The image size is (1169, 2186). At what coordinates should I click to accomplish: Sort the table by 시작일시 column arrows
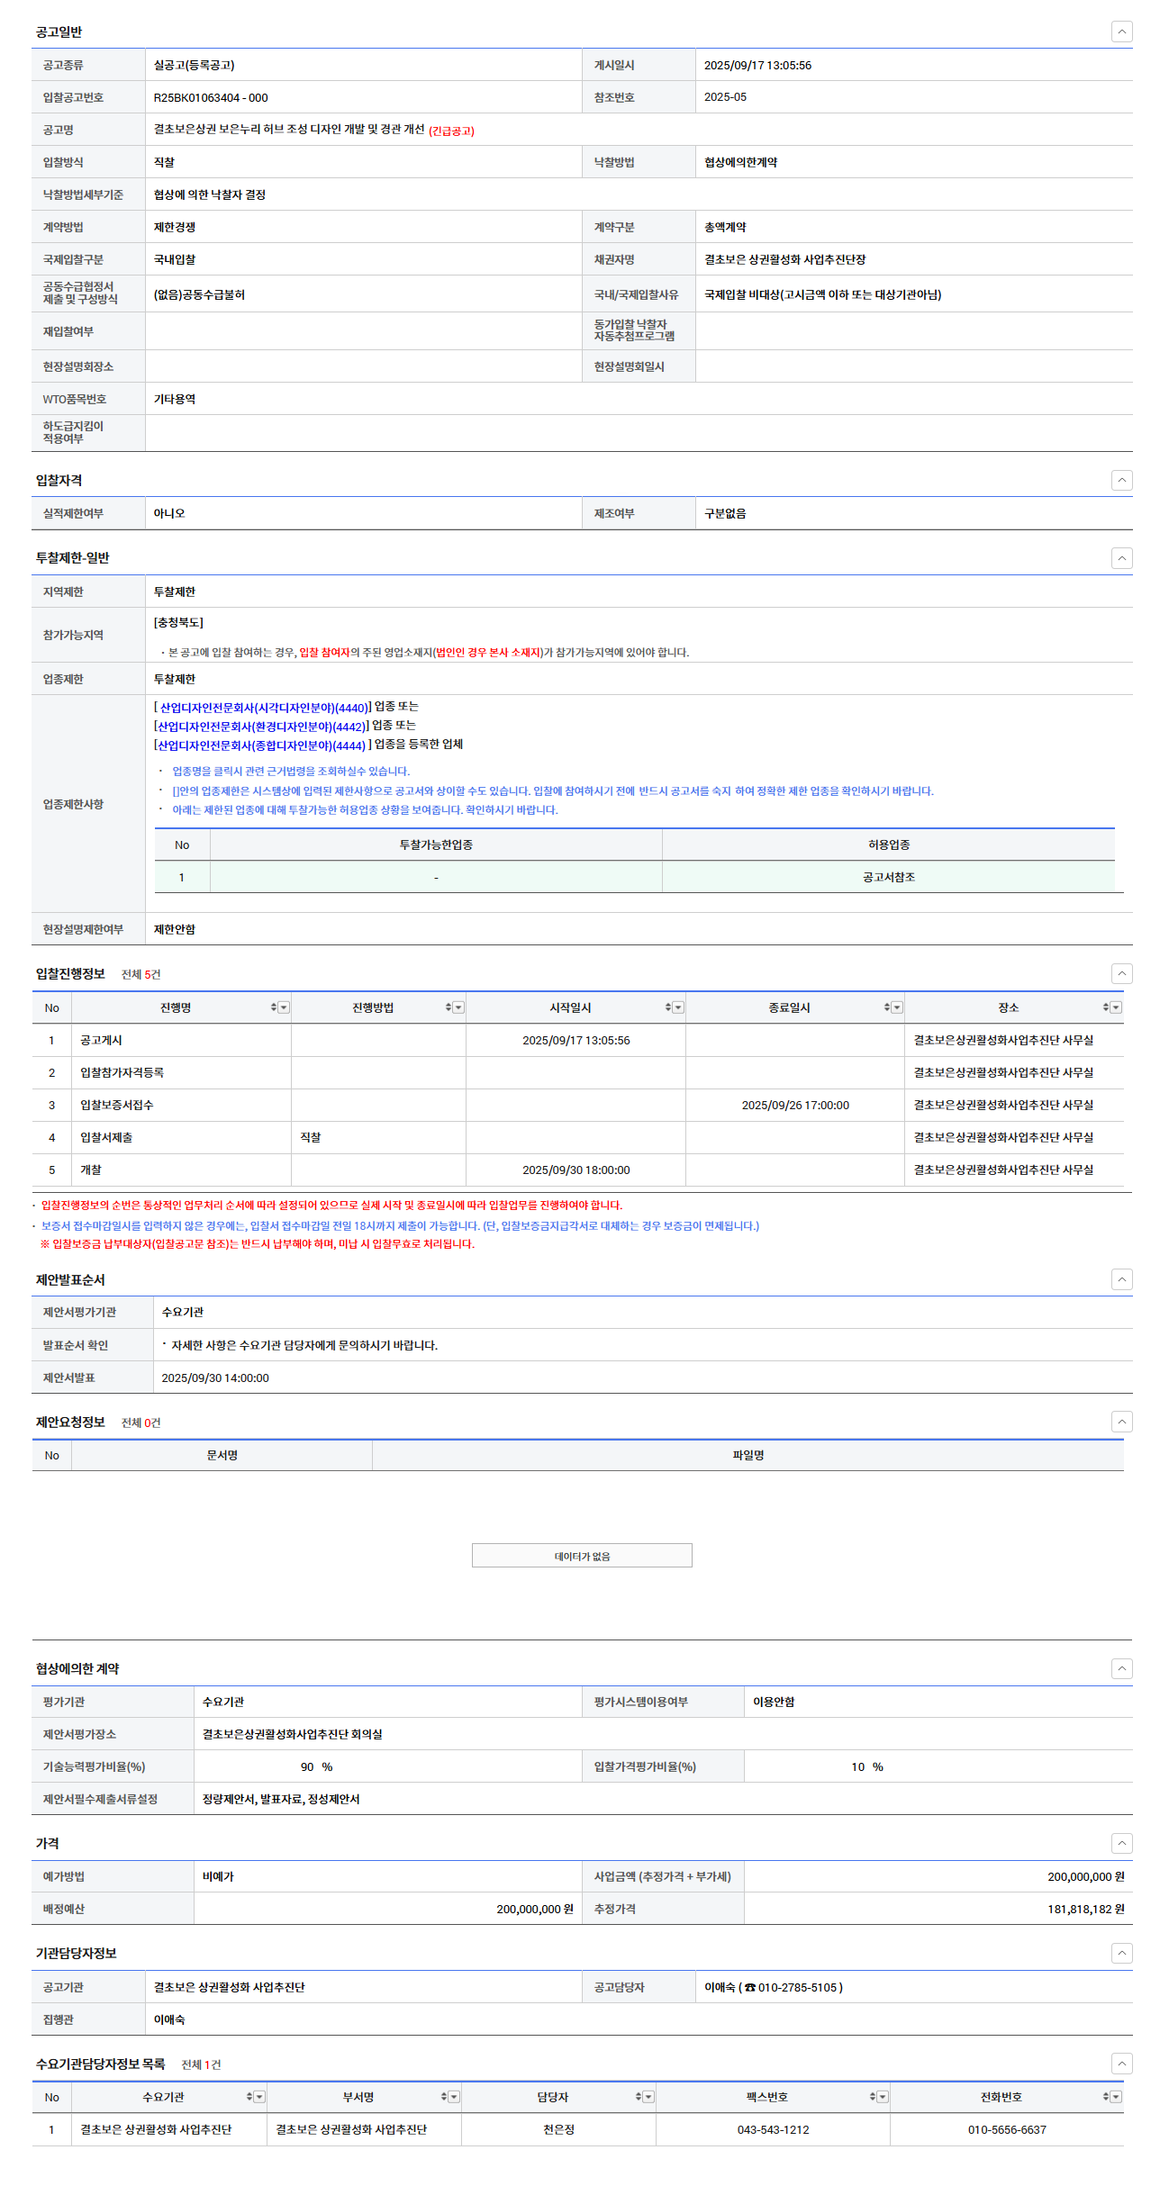[x=668, y=1007]
